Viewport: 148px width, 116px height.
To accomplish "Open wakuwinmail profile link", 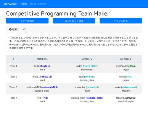I will pyautogui.click(x=129, y=87).
